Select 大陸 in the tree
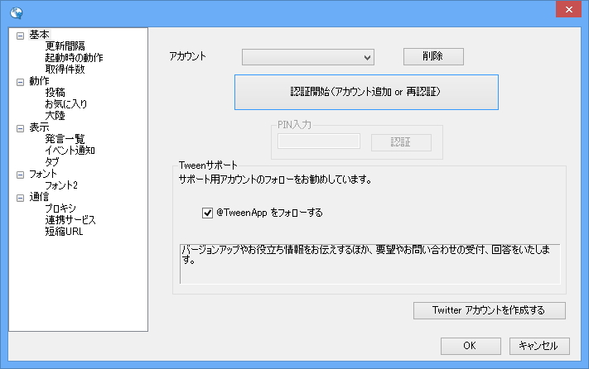 tap(56, 116)
